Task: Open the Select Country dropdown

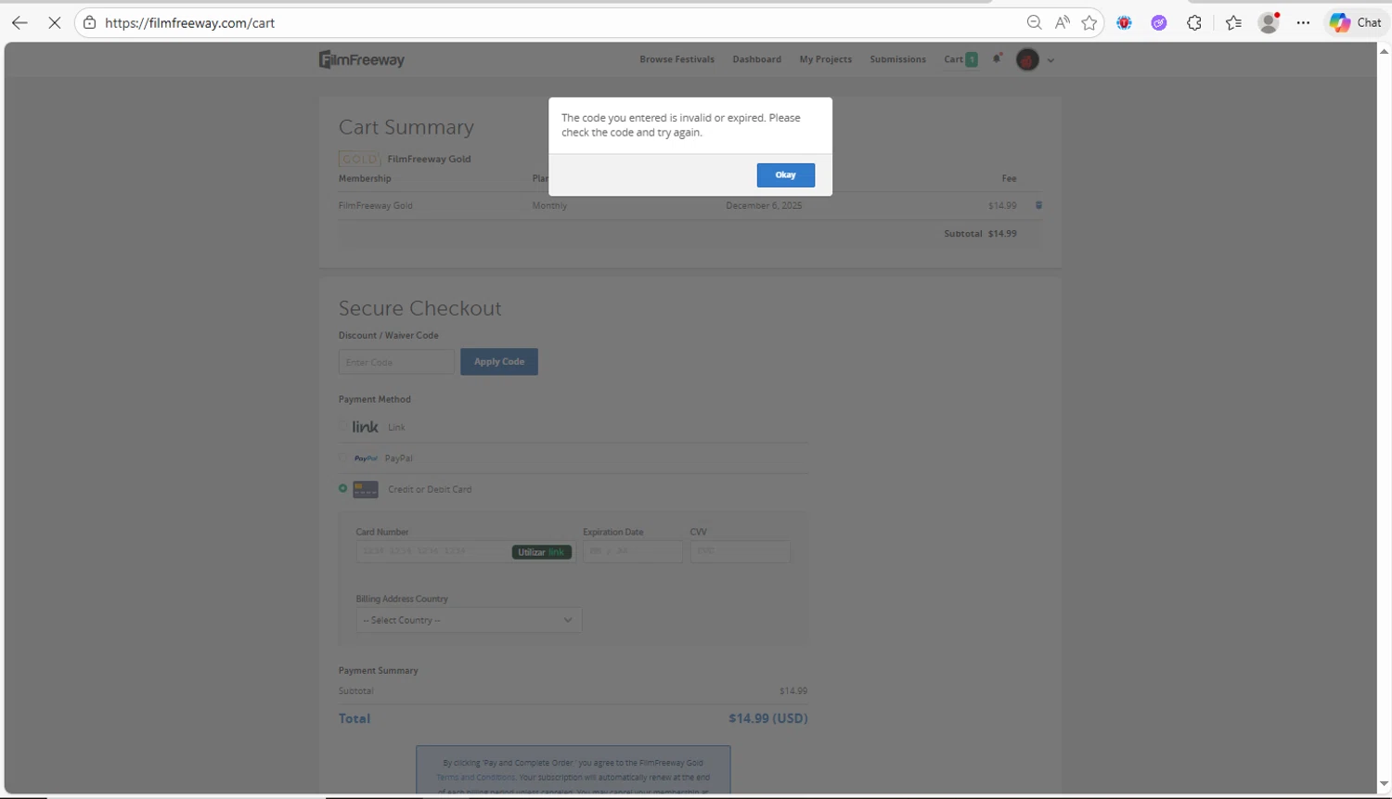Action: click(469, 620)
